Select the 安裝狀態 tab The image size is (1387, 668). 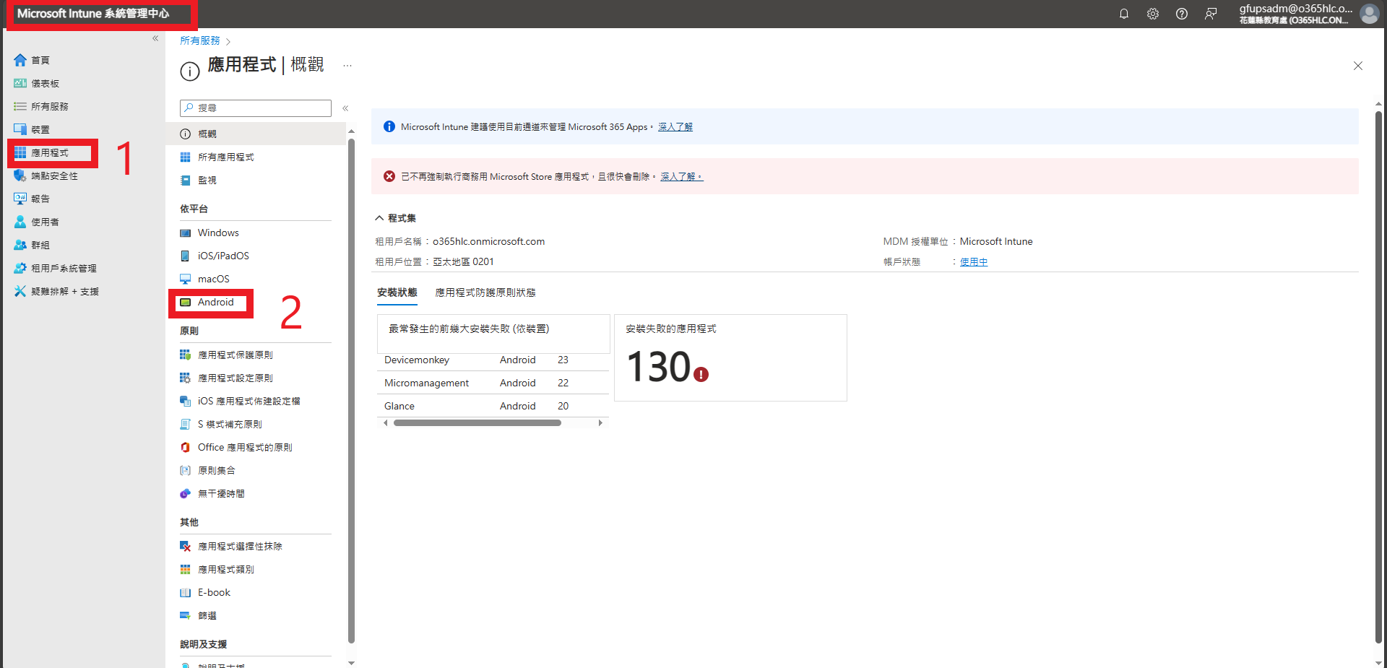[x=397, y=292]
